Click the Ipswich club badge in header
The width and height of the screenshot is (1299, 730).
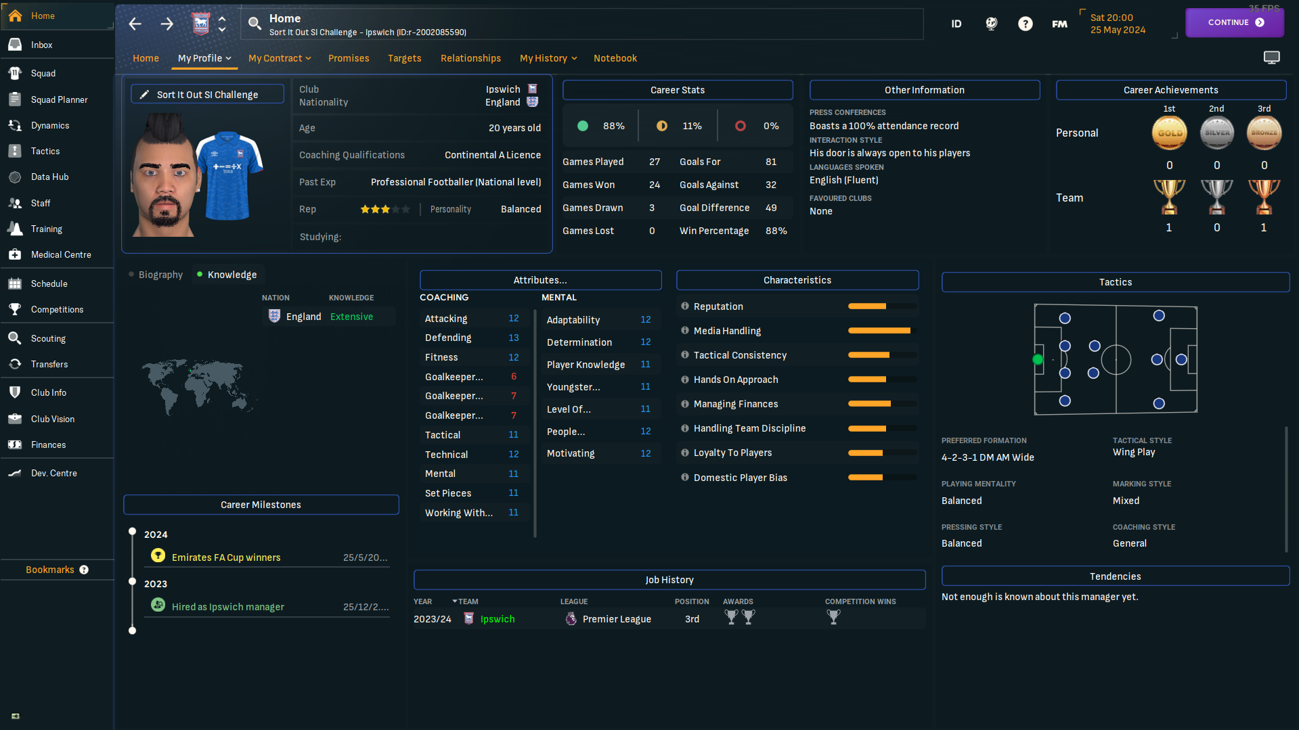200,24
